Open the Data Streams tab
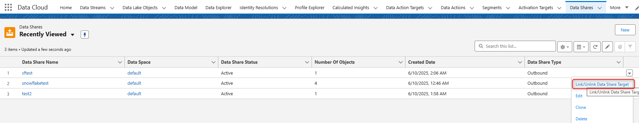Image resolution: width=639 pixels, height=123 pixels. [93, 7]
